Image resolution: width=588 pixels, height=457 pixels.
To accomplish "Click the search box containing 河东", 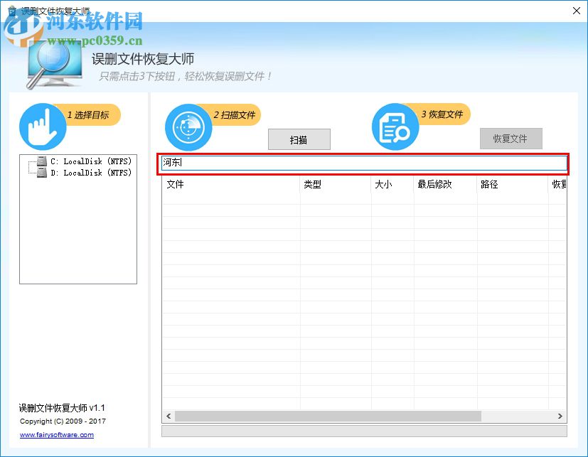I will click(363, 163).
